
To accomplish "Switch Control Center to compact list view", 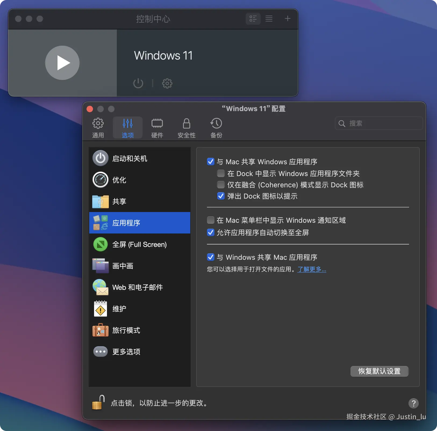I will tap(269, 19).
